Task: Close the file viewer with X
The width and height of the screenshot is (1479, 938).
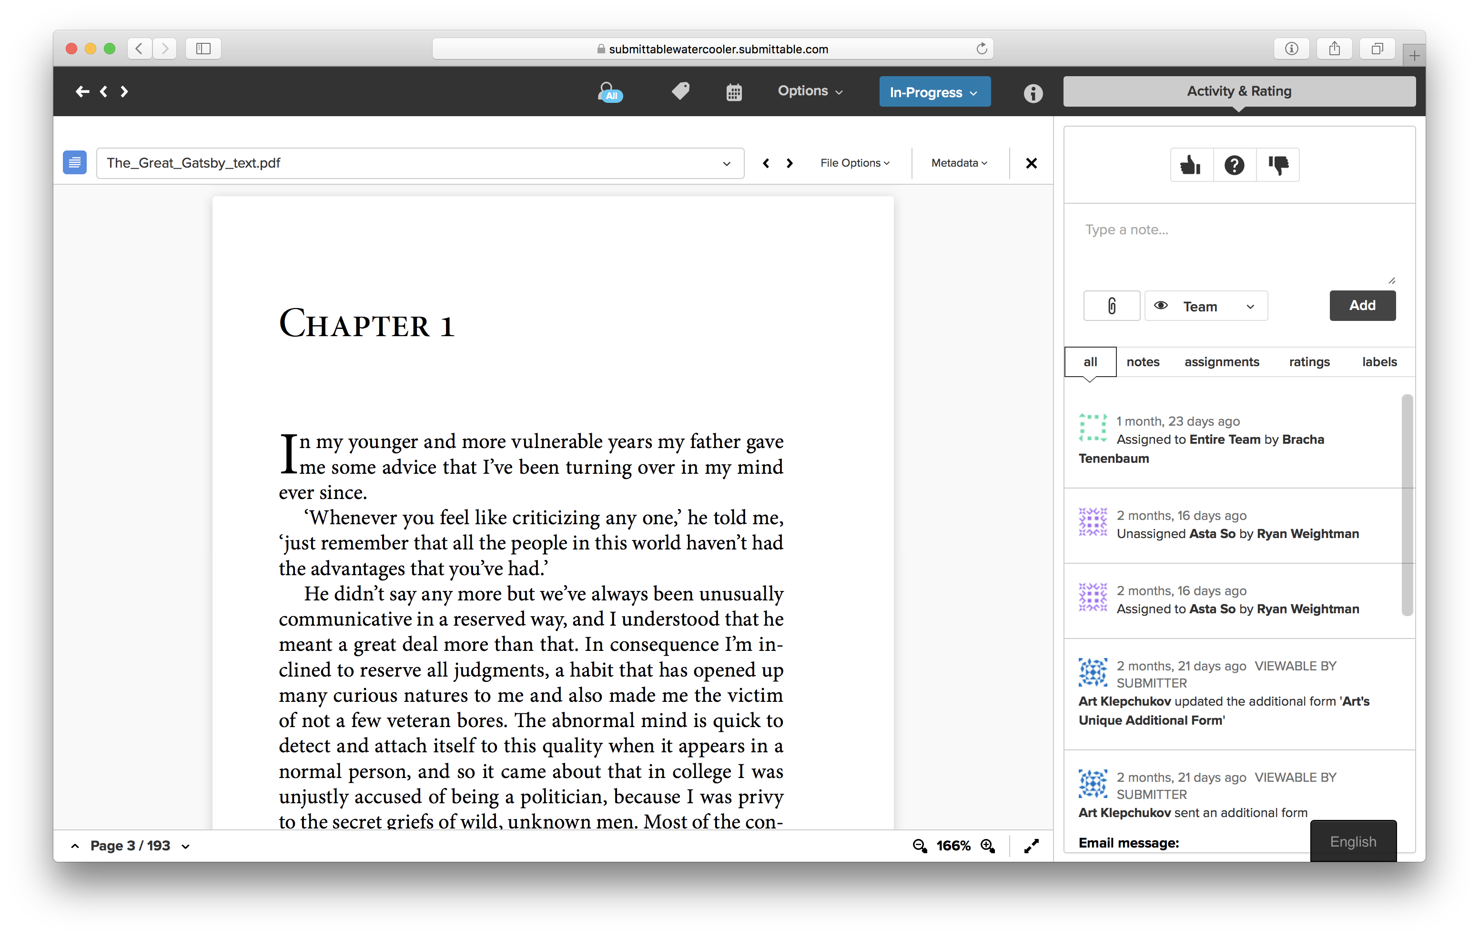Action: point(1031,163)
